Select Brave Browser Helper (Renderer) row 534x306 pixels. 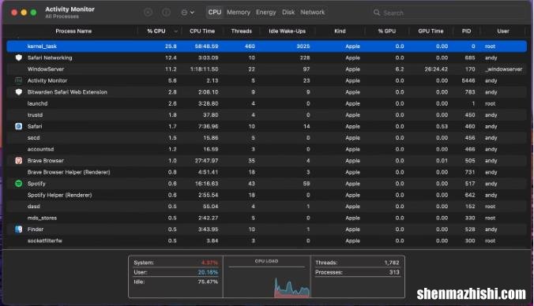point(267,173)
